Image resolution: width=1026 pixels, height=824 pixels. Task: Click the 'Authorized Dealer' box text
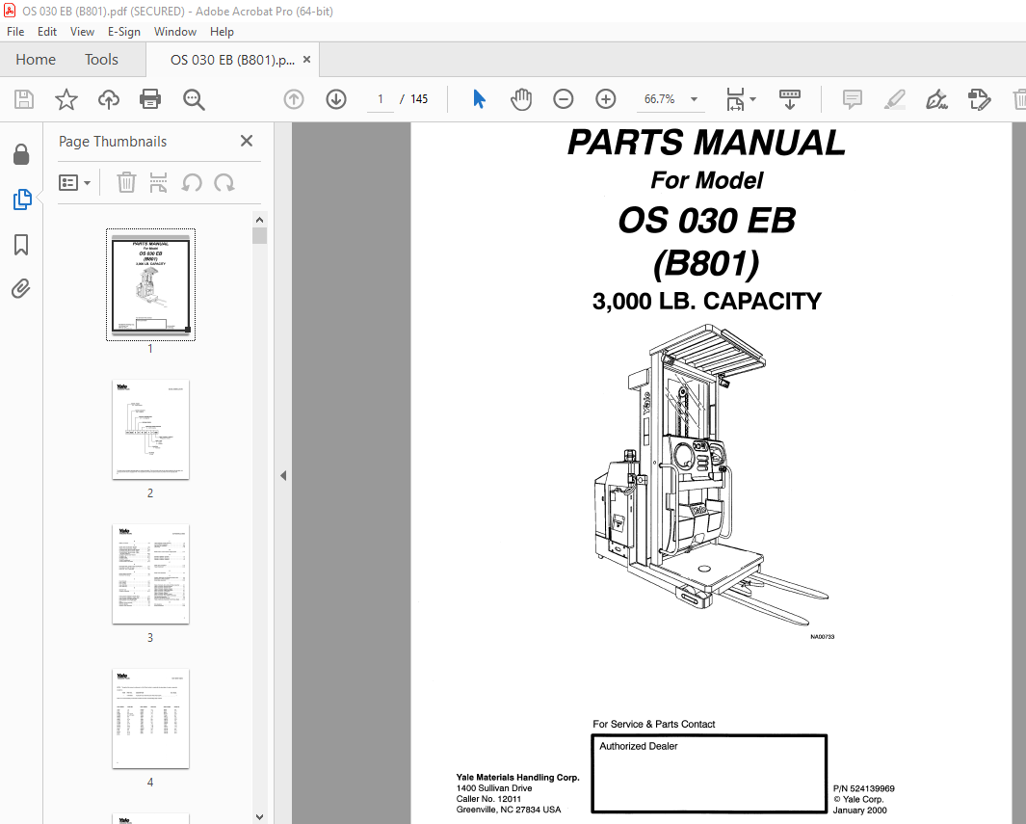[x=638, y=746]
